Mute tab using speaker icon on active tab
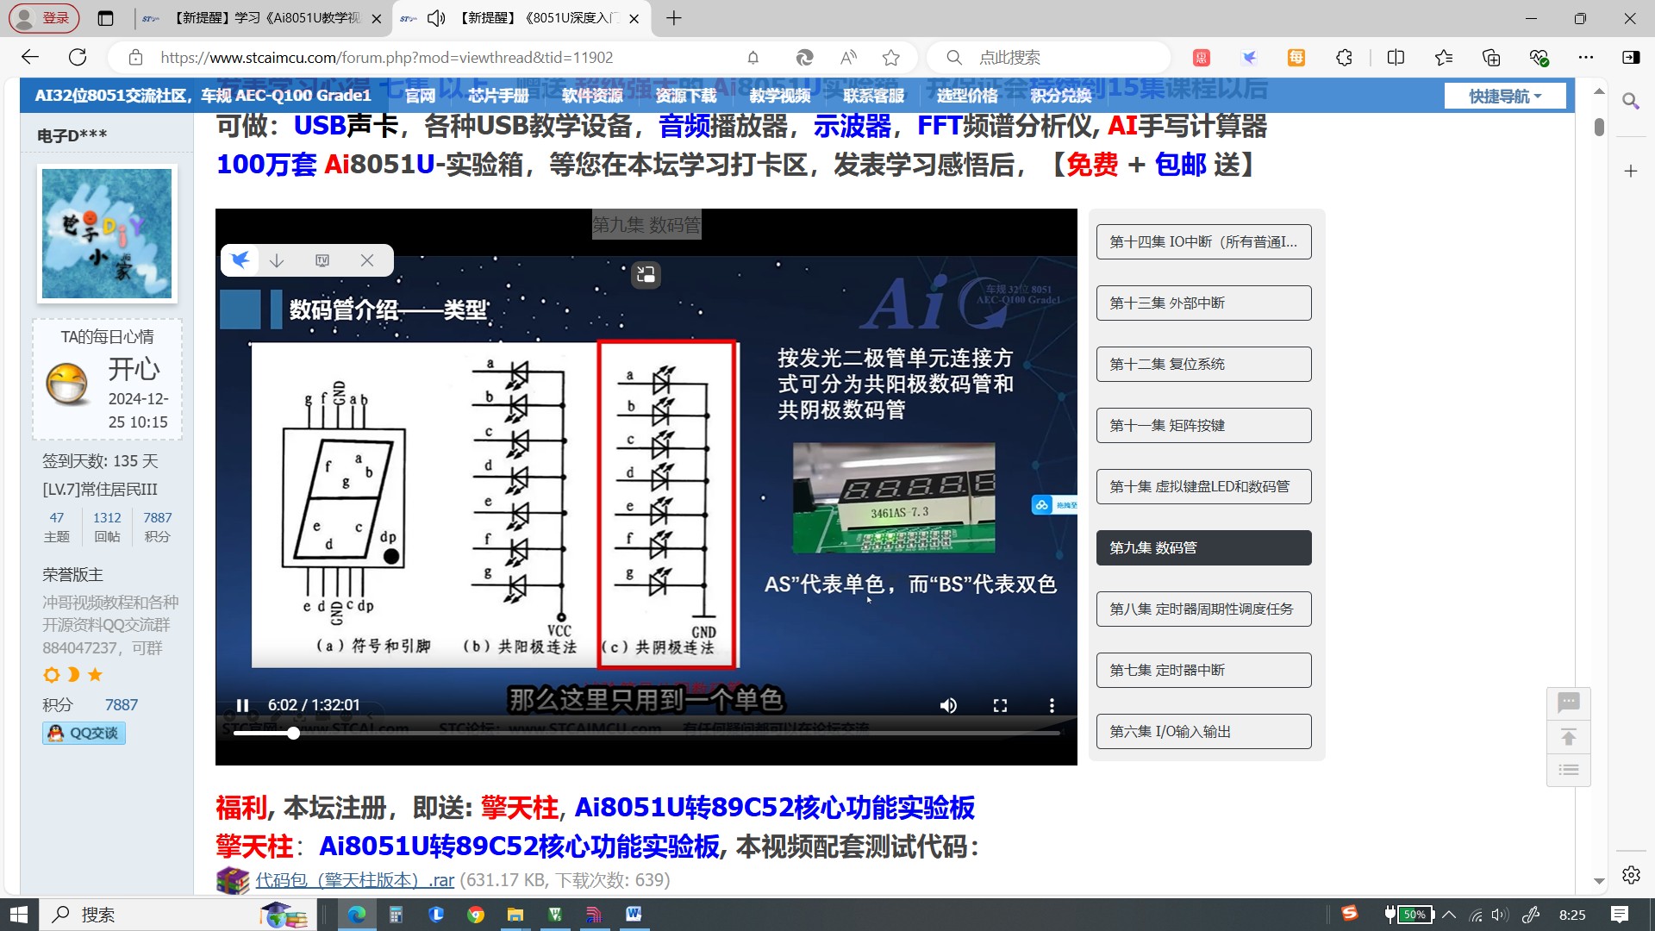 [436, 18]
